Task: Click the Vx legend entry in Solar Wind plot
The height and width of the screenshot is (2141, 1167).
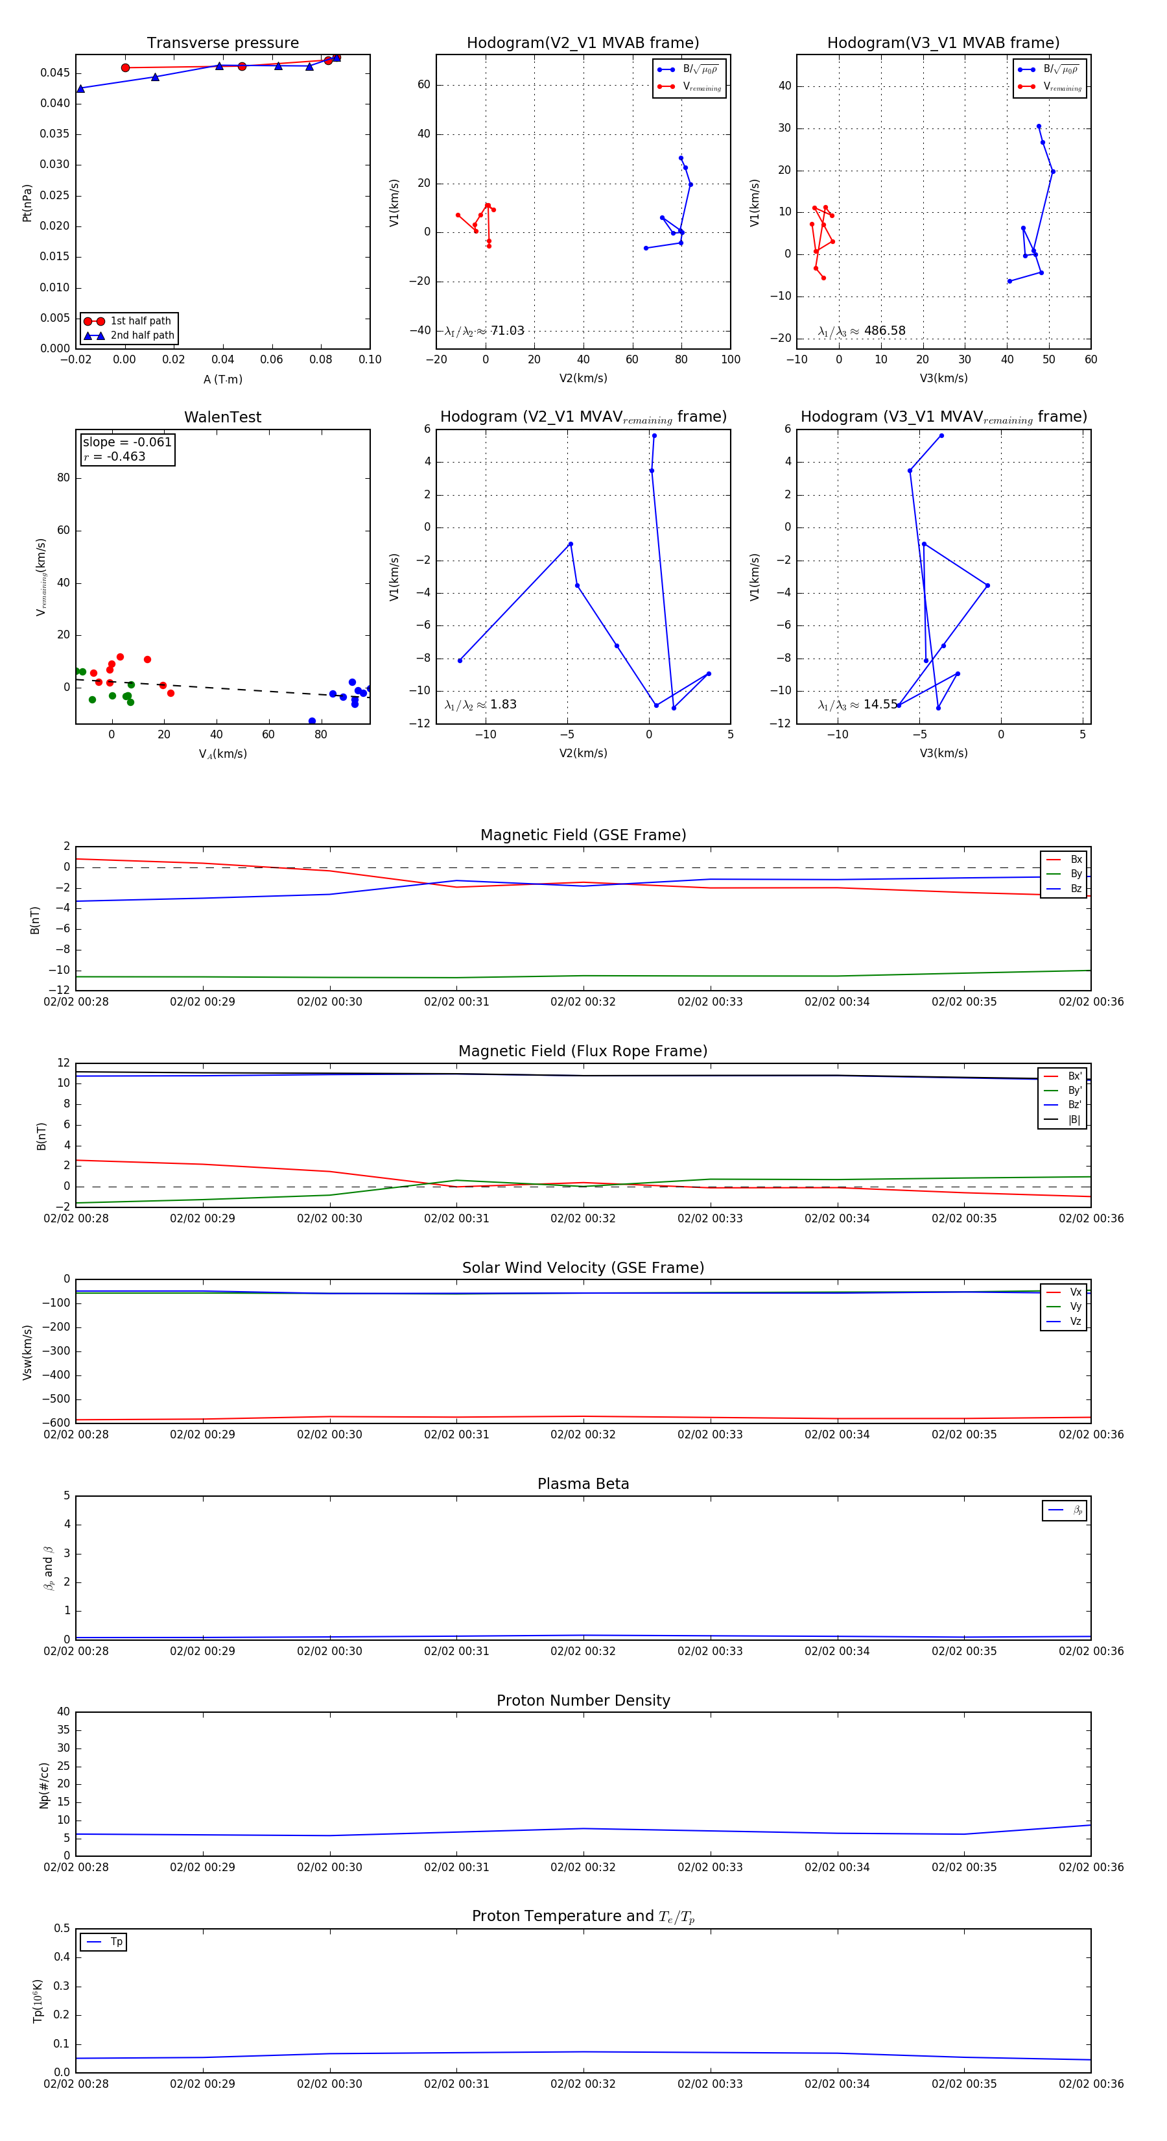Action: pyautogui.click(x=1064, y=1292)
